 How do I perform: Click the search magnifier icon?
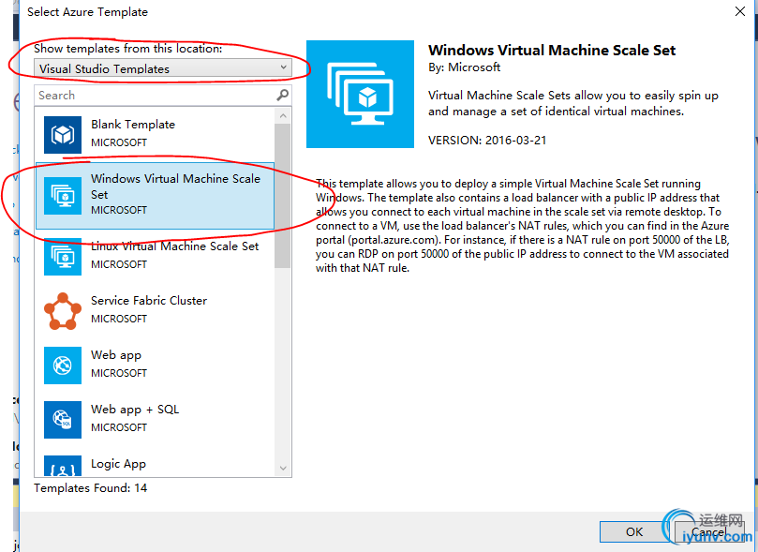[x=282, y=95]
